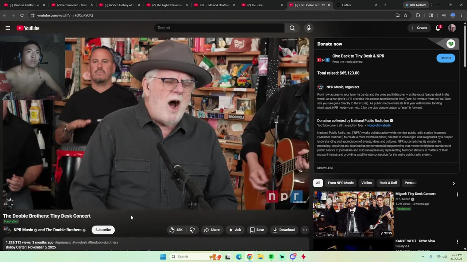Launch Spotify from the taskbar
The height and width of the screenshot is (262, 467).
pos(271,257)
